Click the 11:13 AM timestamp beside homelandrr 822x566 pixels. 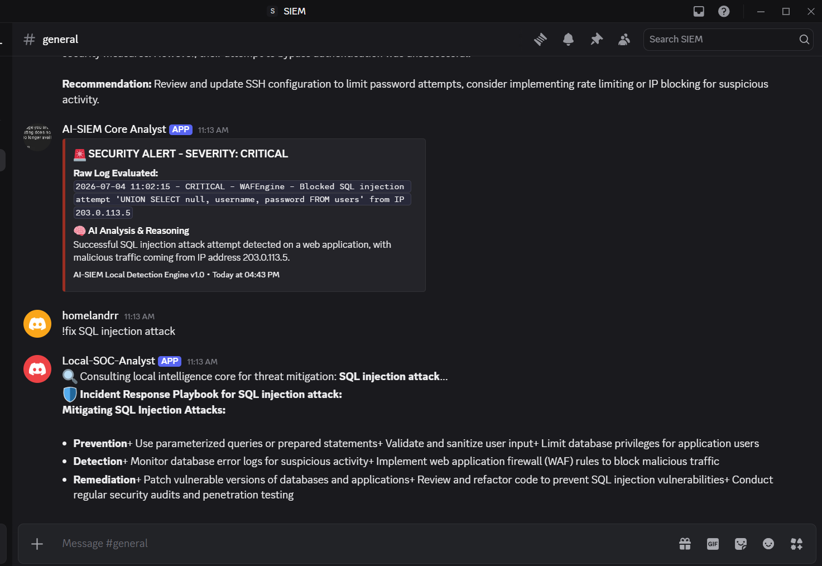pyautogui.click(x=139, y=316)
